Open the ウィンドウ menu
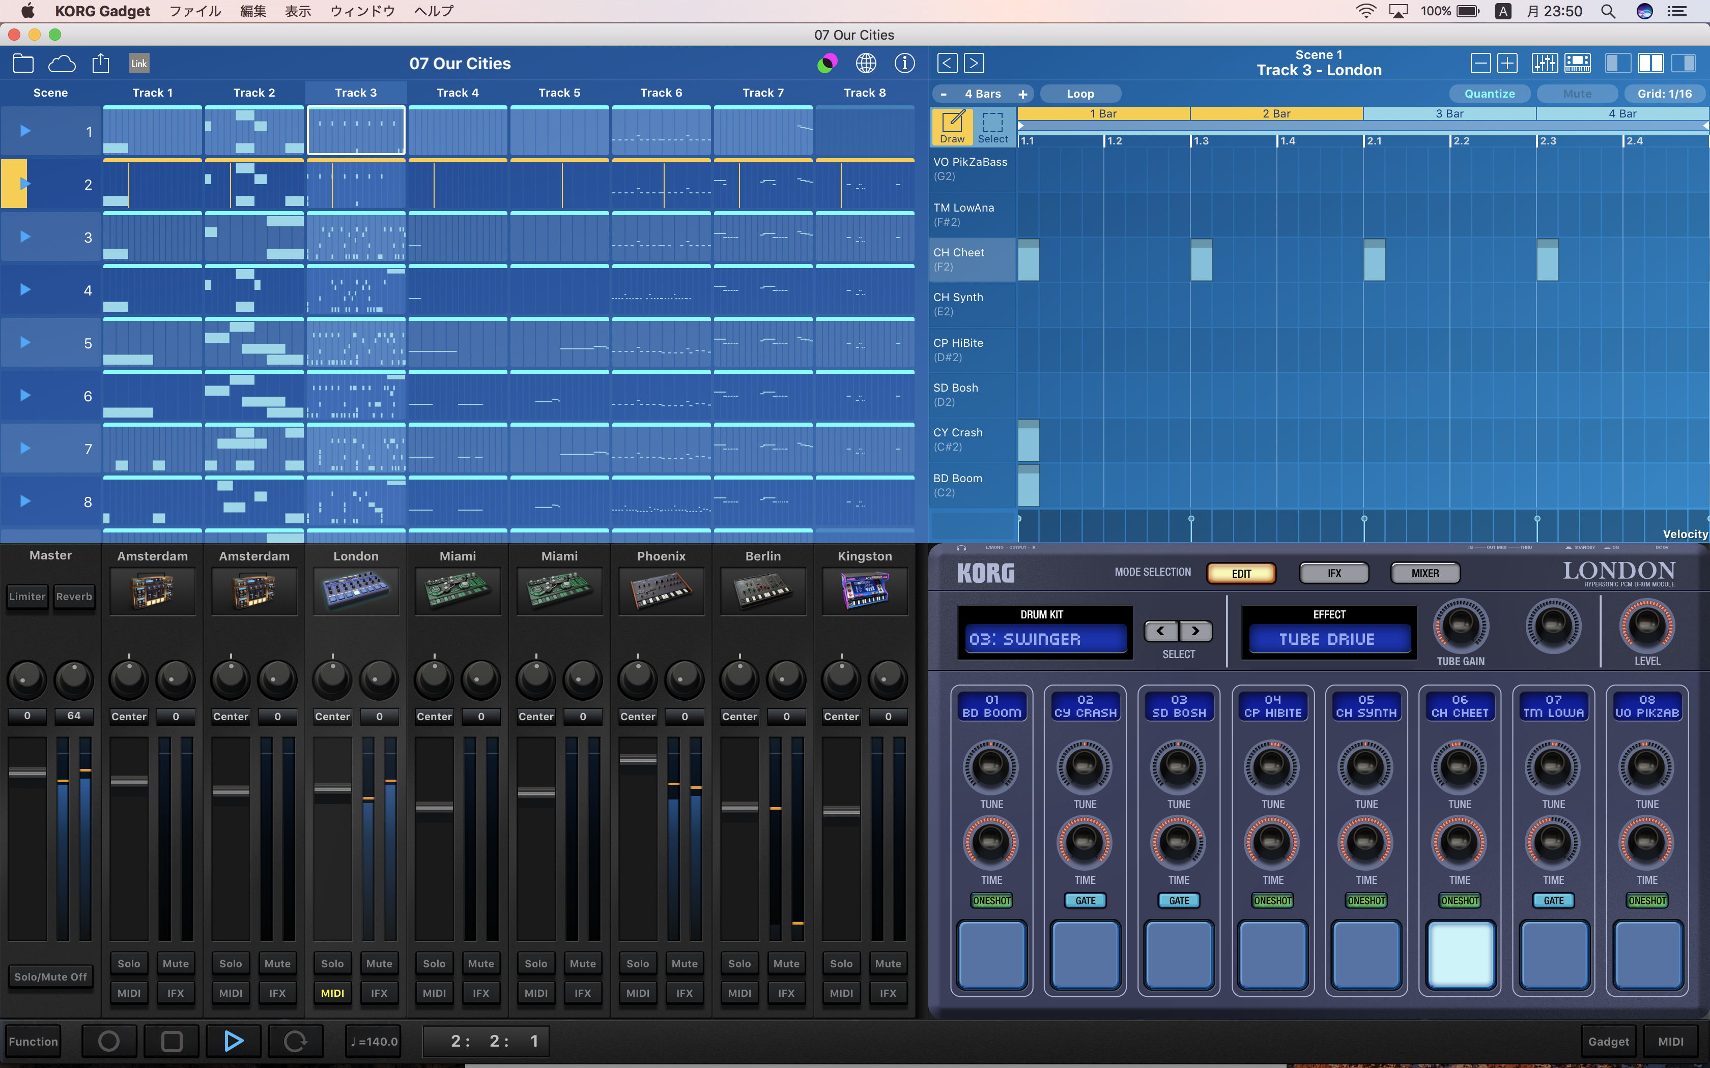 [362, 11]
